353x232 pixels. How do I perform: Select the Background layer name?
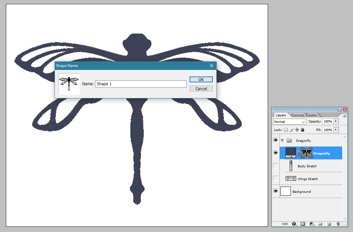[x=301, y=192]
